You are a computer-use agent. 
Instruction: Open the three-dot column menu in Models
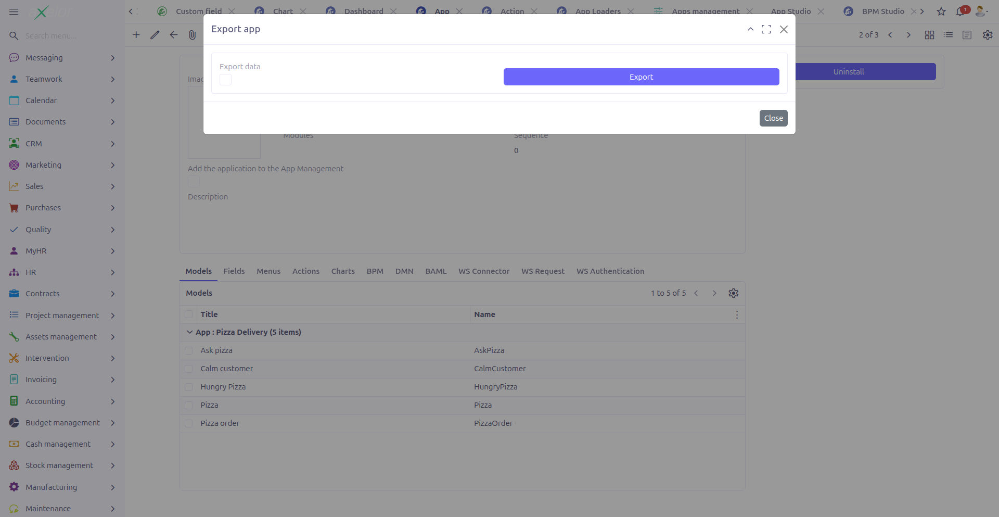coord(737,314)
